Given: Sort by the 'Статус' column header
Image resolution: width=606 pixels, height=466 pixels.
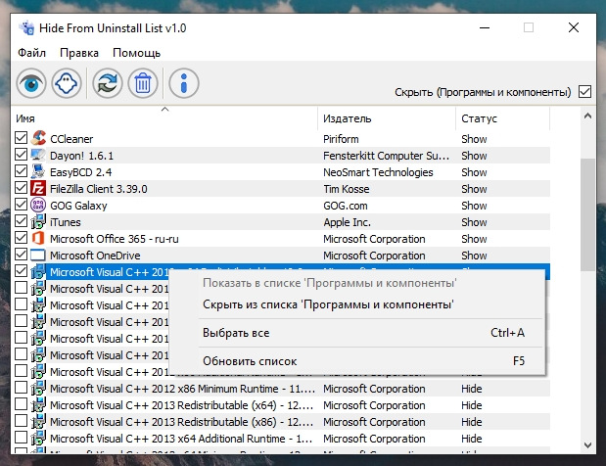Looking at the screenshot, I should click(x=503, y=118).
